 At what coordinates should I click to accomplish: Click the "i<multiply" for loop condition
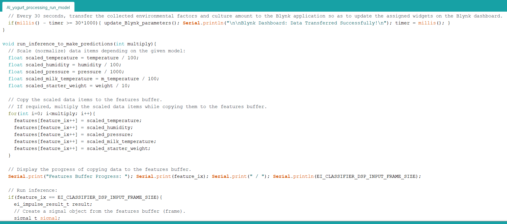tap(61, 114)
